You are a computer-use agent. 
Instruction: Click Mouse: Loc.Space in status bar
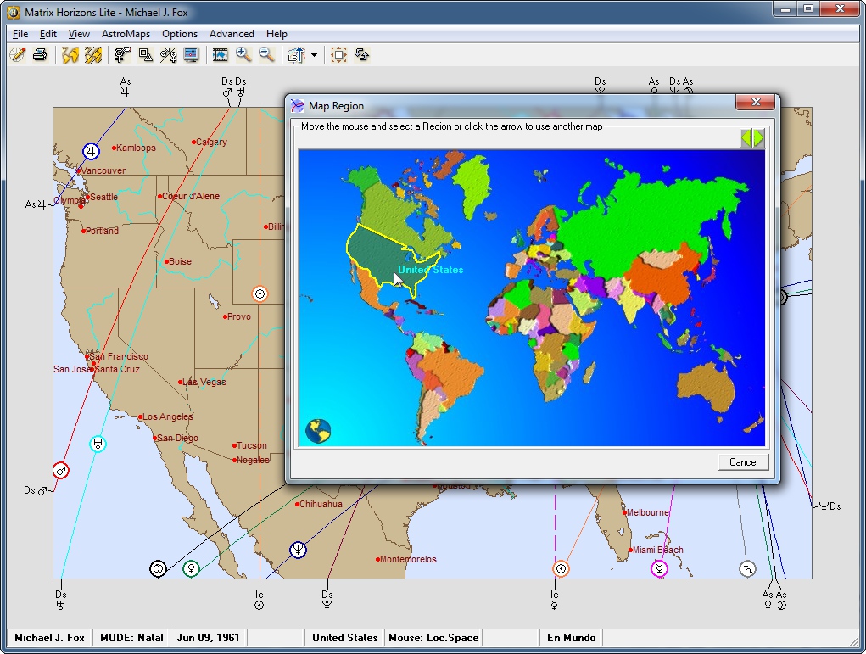point(433,637)
